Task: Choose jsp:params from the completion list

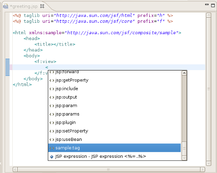Action: 114,114
